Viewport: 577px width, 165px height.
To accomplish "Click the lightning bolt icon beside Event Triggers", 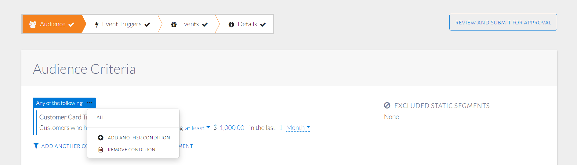I will pyautogui.click(x=96, y=24).
